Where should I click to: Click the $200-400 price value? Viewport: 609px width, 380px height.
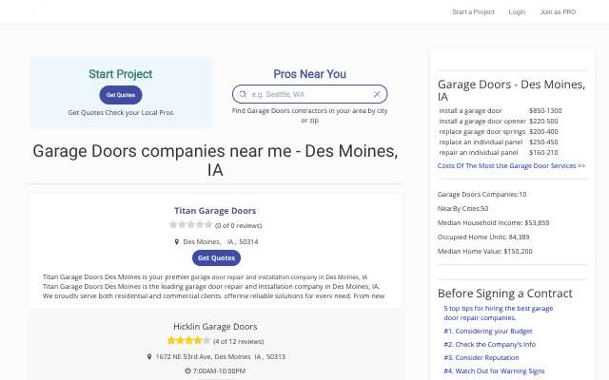(543, 132)
